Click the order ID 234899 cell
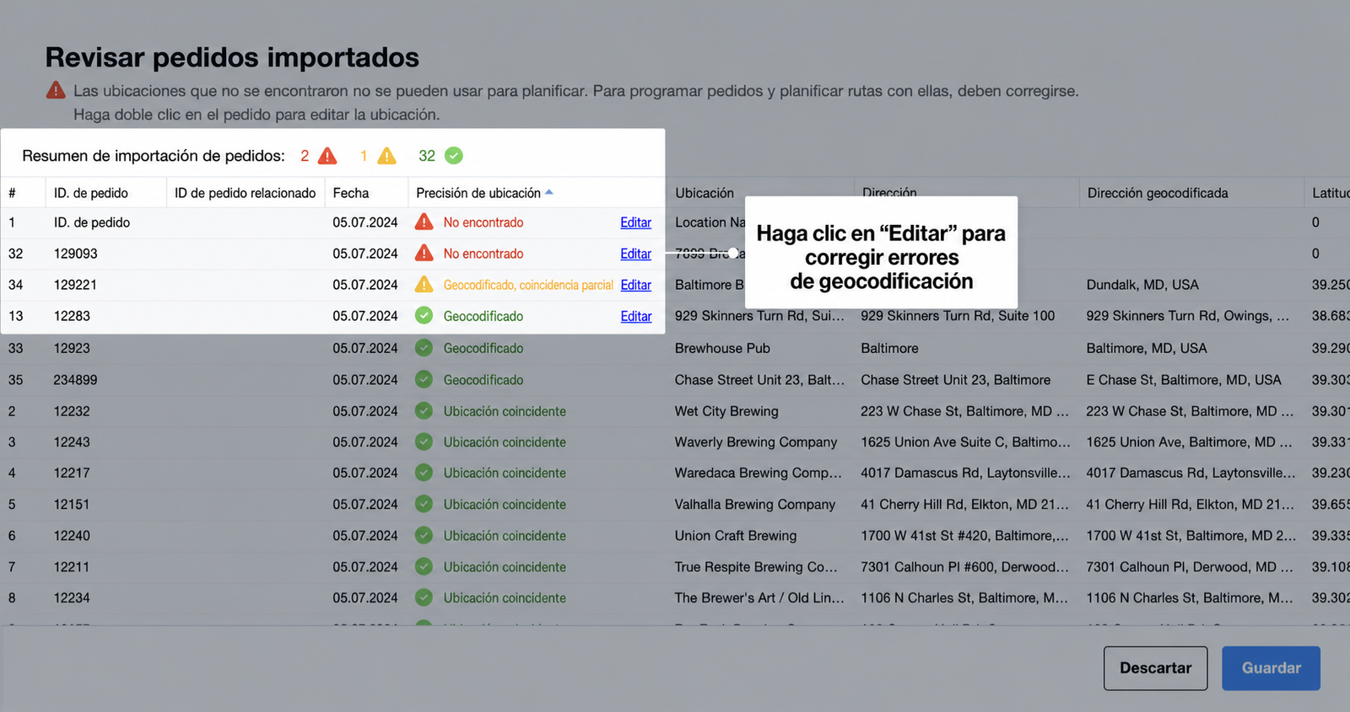Viewport: 1350px width, 712px height. (75, 380)
